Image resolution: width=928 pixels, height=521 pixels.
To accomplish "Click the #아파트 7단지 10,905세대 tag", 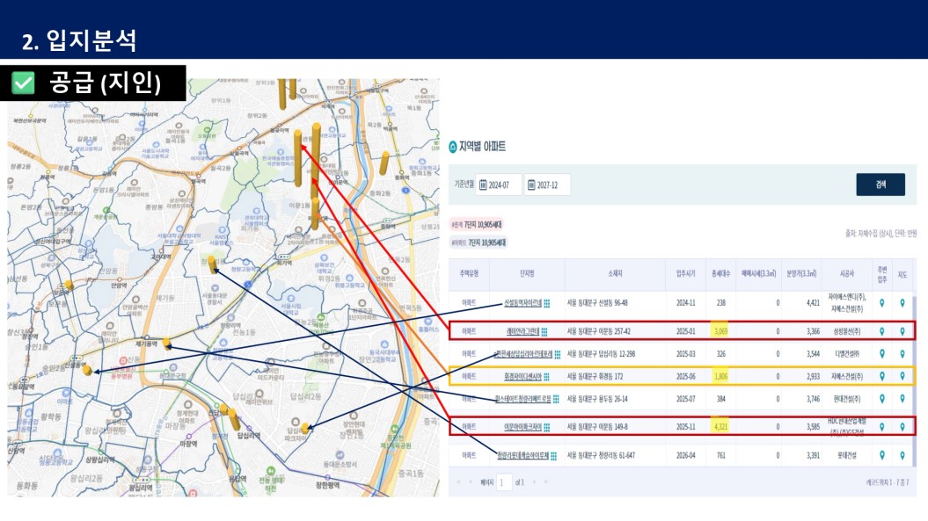I will coord(479,243).
